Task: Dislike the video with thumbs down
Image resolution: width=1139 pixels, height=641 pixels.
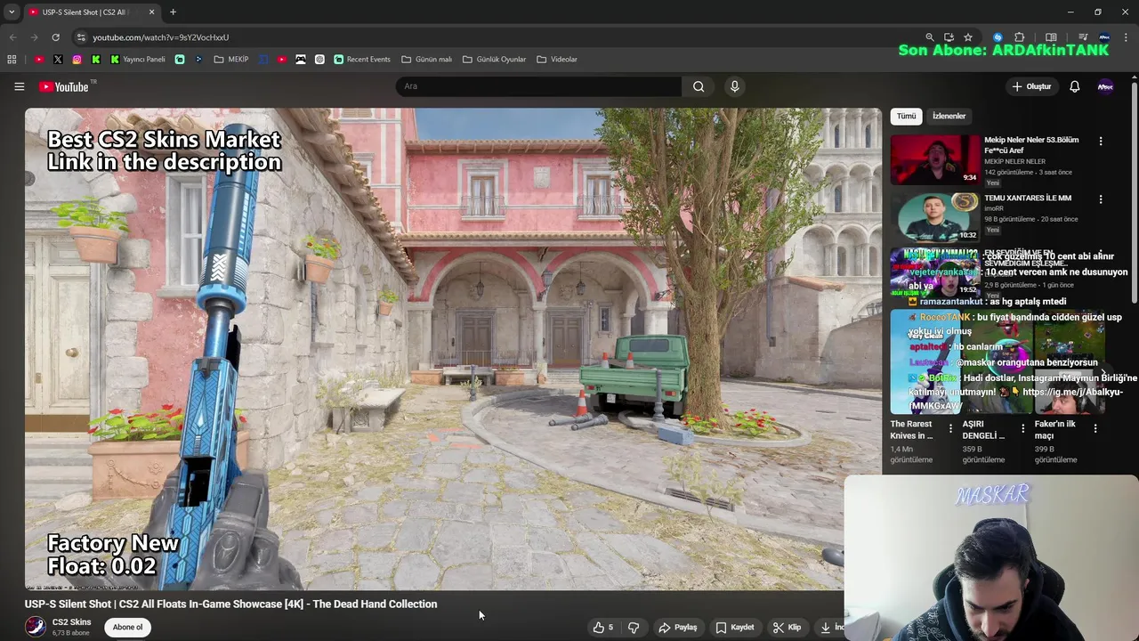Action: [x=634, y=628]
